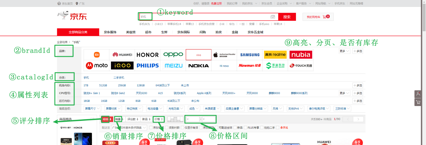Click the camera image-search icon
Viewport: 426px width, 145px height.
tap(273, 17)
